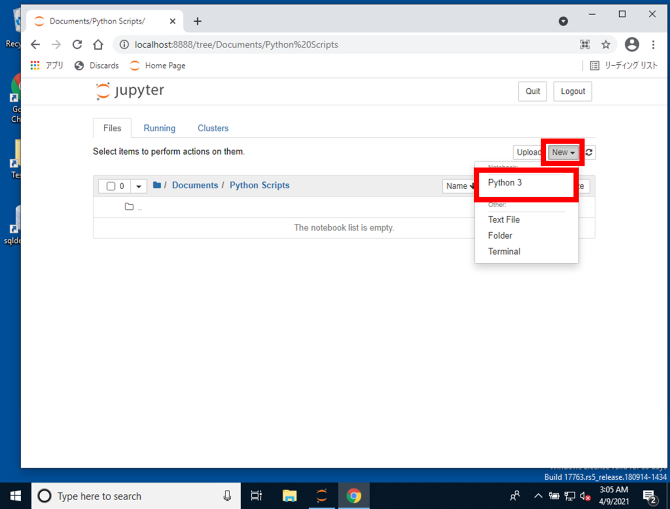Log out of Jupyter

573,92
